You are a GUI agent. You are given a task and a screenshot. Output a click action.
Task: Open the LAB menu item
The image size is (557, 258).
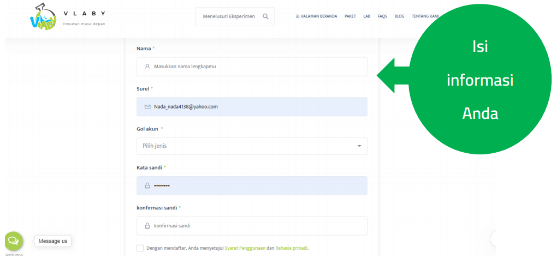click(x=366, y=16)
